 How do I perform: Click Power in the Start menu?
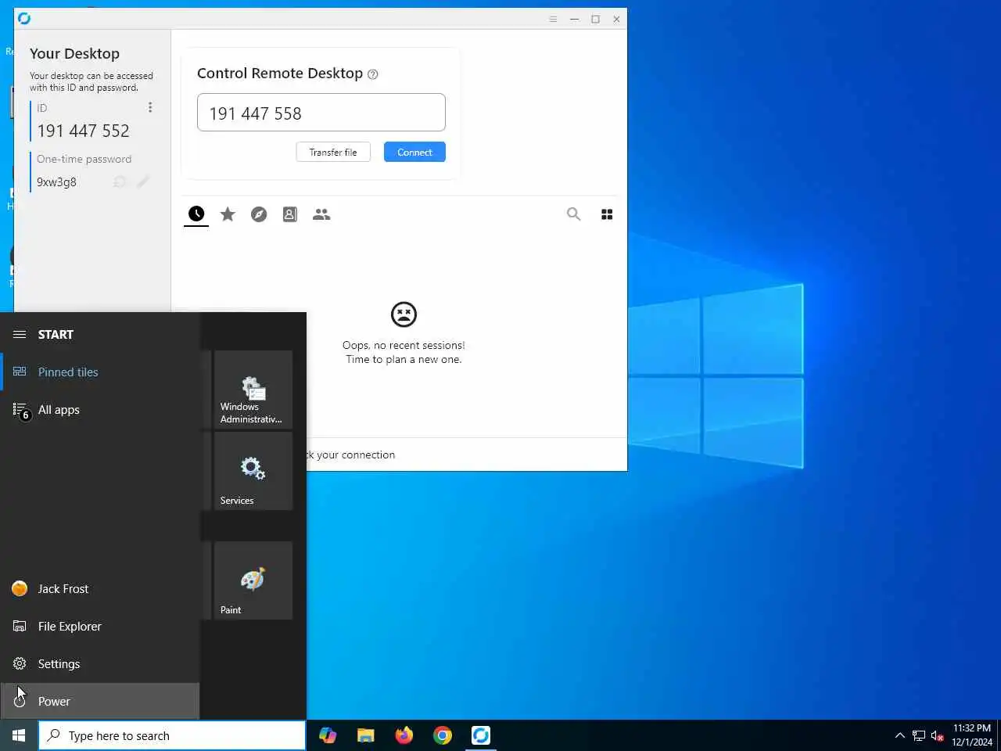(x=100, y=701)
